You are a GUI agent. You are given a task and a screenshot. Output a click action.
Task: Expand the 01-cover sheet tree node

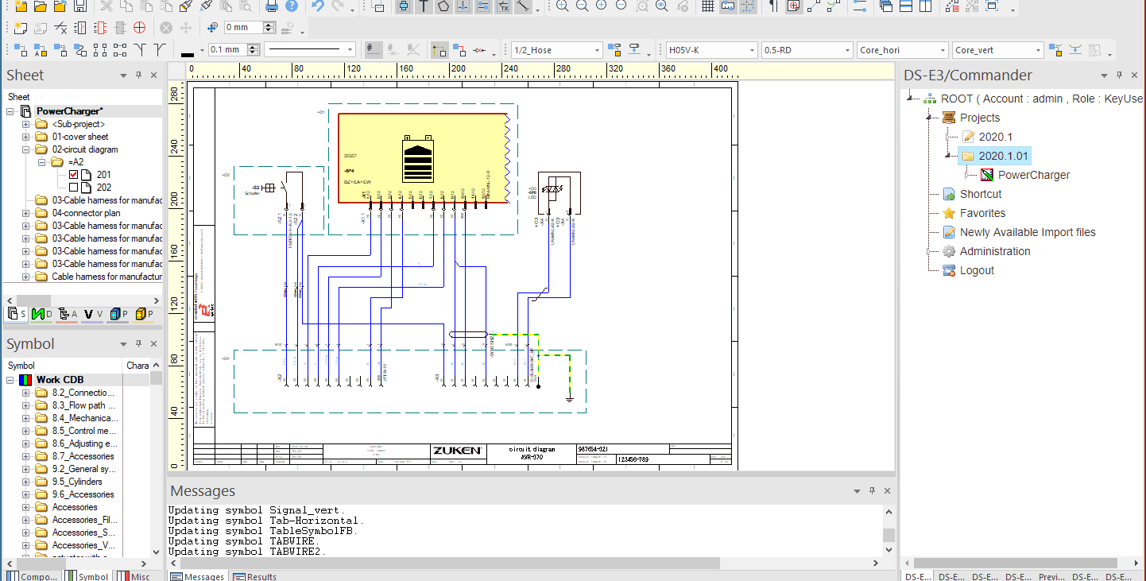(25, 137)
